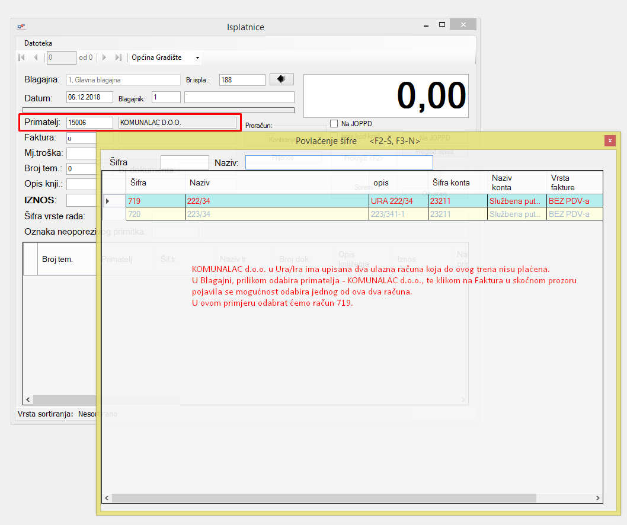Go to the next record
Screen dimensions: 627x525
tap(105, 57)
